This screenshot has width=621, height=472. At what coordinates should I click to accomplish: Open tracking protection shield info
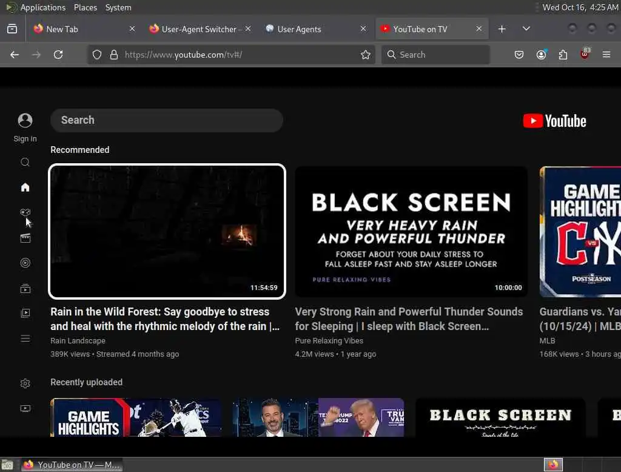(97, 55)
